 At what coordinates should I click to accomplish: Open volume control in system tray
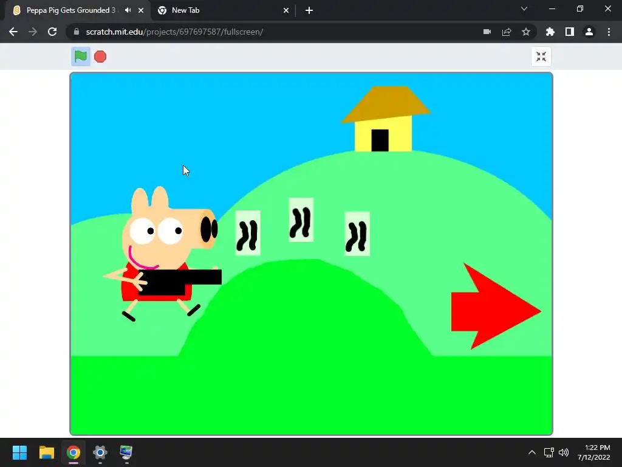[x=564, y=452]
